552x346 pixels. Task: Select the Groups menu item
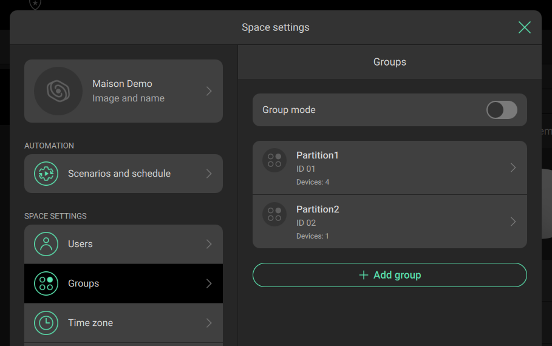click(123, 283)
